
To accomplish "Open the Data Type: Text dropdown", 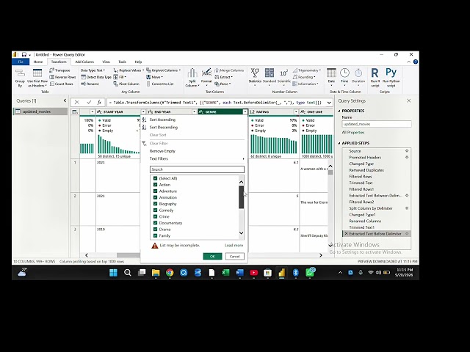I will (93, 70).
